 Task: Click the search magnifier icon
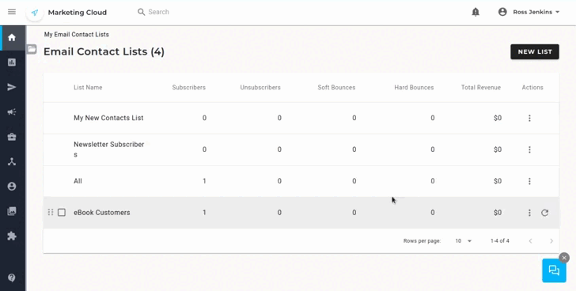click(141, 12)
